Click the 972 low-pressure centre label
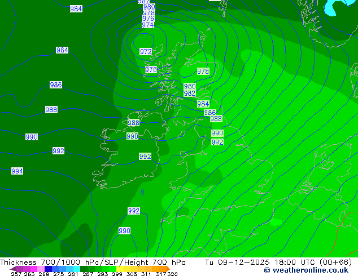Screen dimensions: 358x276 pyautogui.click(x=146, y=51)
